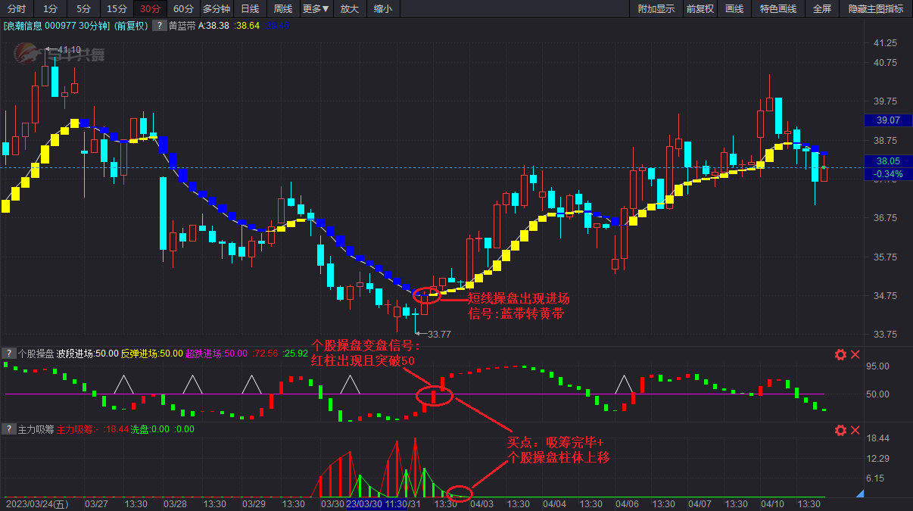Click the 个股操盘 indicator name
This screenshot has width=913, height=511.
pos(36,354)
